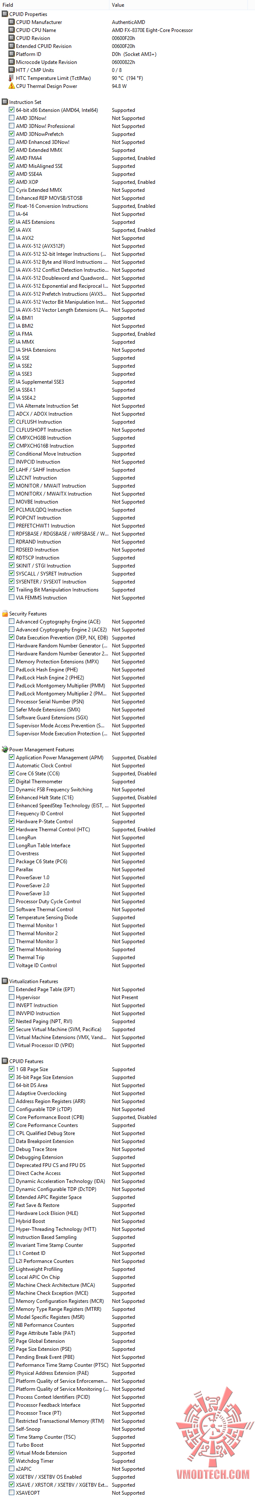Select the 90 °C (194 °F) value

pyautogui.click(x=127, y=78)
